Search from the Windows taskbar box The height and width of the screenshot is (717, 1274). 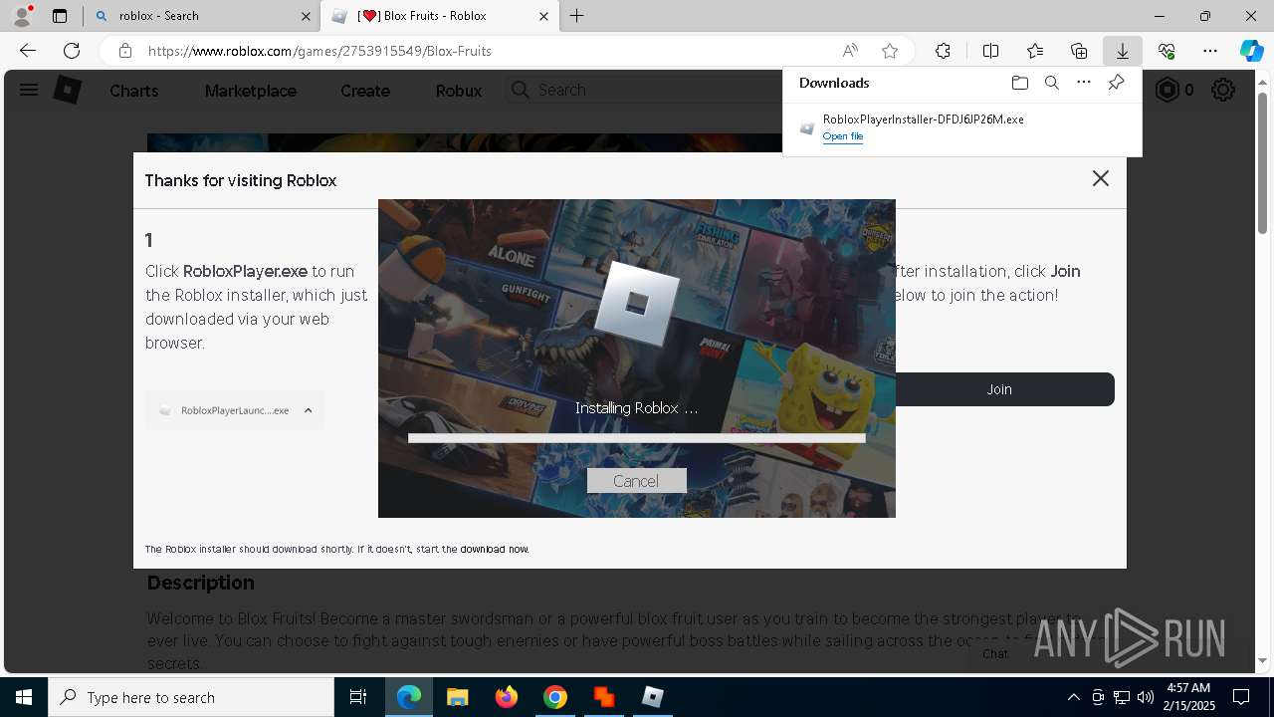(x=191, y=697)
